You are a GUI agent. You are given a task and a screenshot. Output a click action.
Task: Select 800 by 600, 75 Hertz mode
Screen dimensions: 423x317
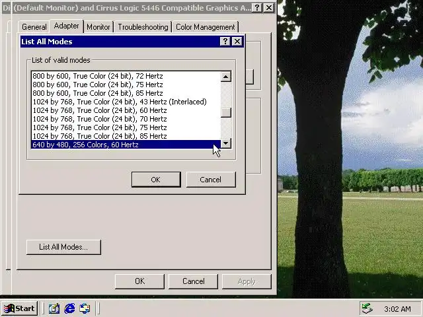click(126, 85)
